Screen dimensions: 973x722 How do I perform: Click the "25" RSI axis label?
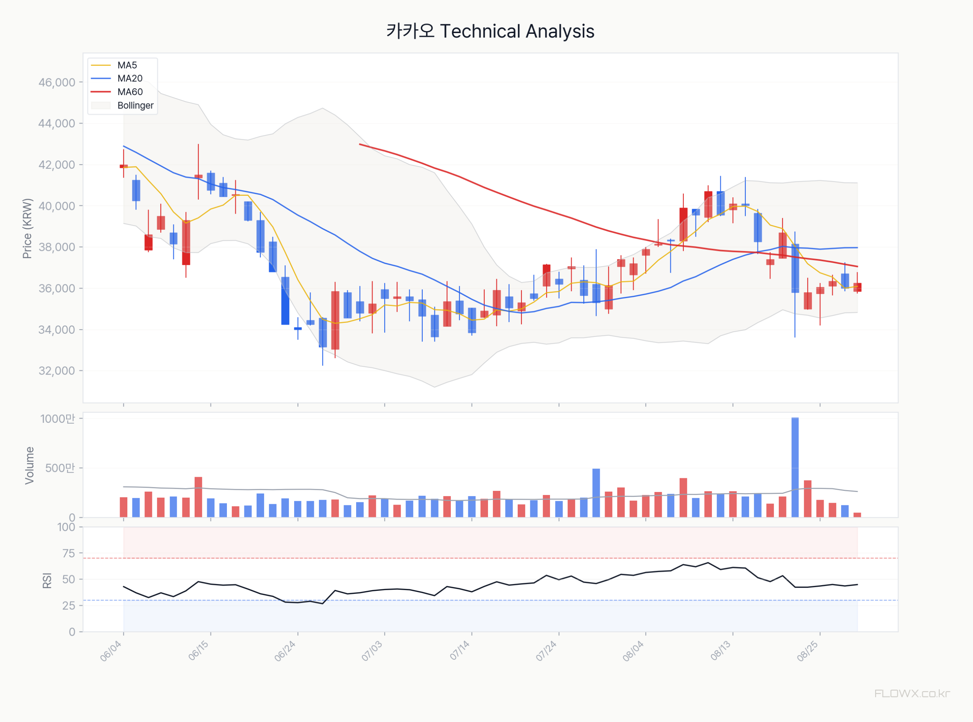coord(69,606)
